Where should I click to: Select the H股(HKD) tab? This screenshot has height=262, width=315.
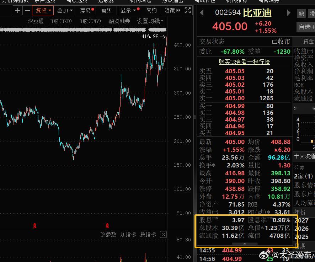coord(61,21)
